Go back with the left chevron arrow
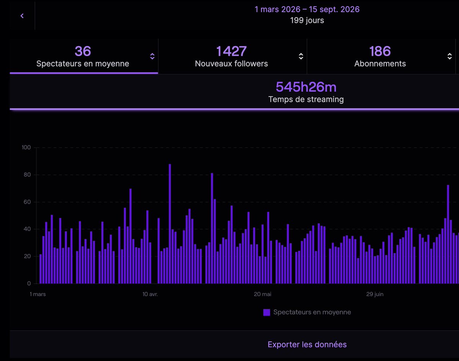This screenshot has width=459, height=361. (22, 16)
